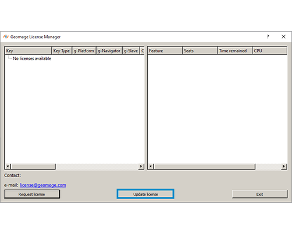Click the Update license button
The height and width of the screenshot is (234, 292).
point(145,194)
